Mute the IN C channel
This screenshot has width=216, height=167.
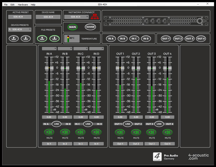click(80, 132)
